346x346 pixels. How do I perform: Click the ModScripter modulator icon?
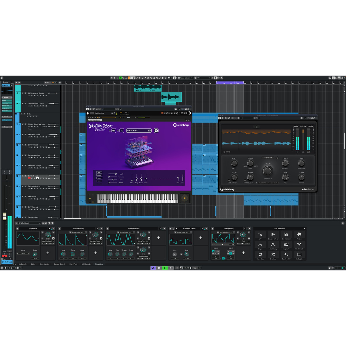point(299,254)
